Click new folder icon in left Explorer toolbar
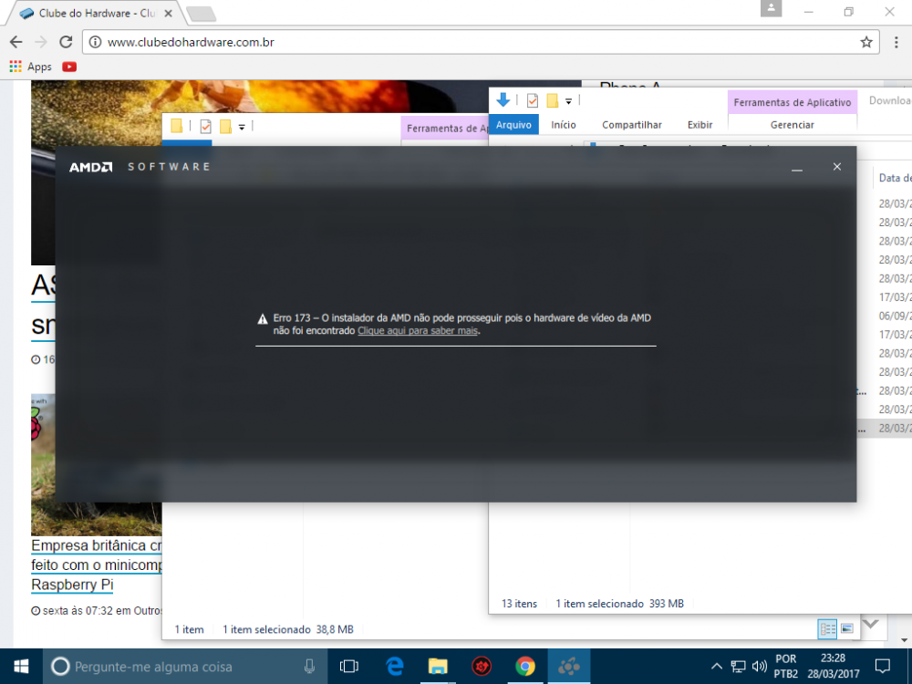This screenshot has width=912, height=684. (x=225, y=126)
